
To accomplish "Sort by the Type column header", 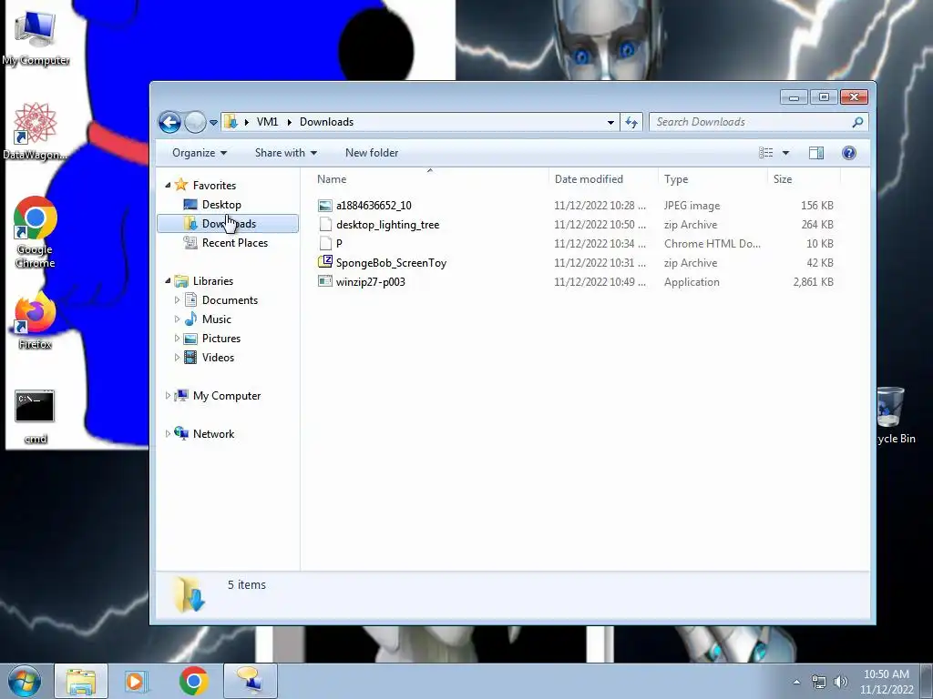I will [713, 179].
